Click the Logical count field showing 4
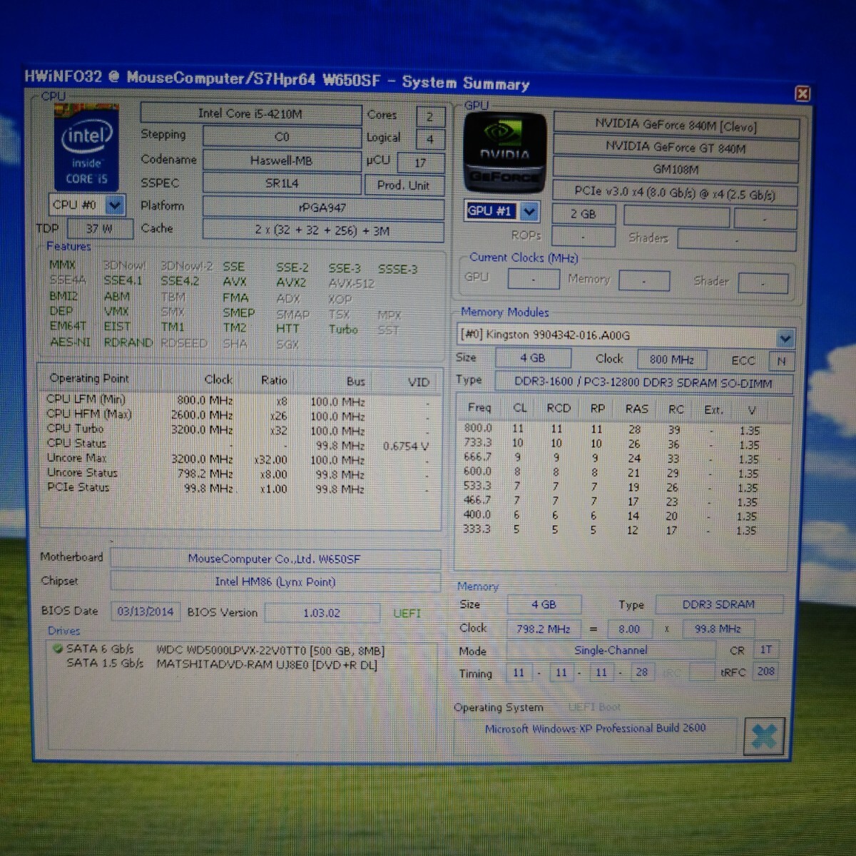The image size is (856, 856). [x=429, y=139]
